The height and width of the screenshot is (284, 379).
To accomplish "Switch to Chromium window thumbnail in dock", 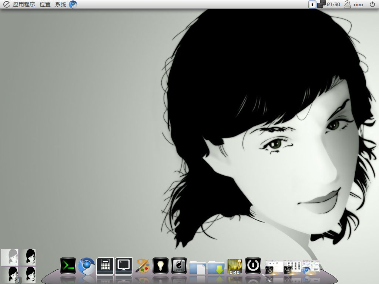I will point(311,267).
